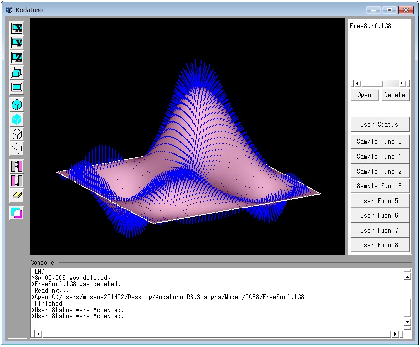The width and height of the screenshot is (420, 347).
Task: Click console horizontal scroll left arrow
Action: [x=38, y=334]
